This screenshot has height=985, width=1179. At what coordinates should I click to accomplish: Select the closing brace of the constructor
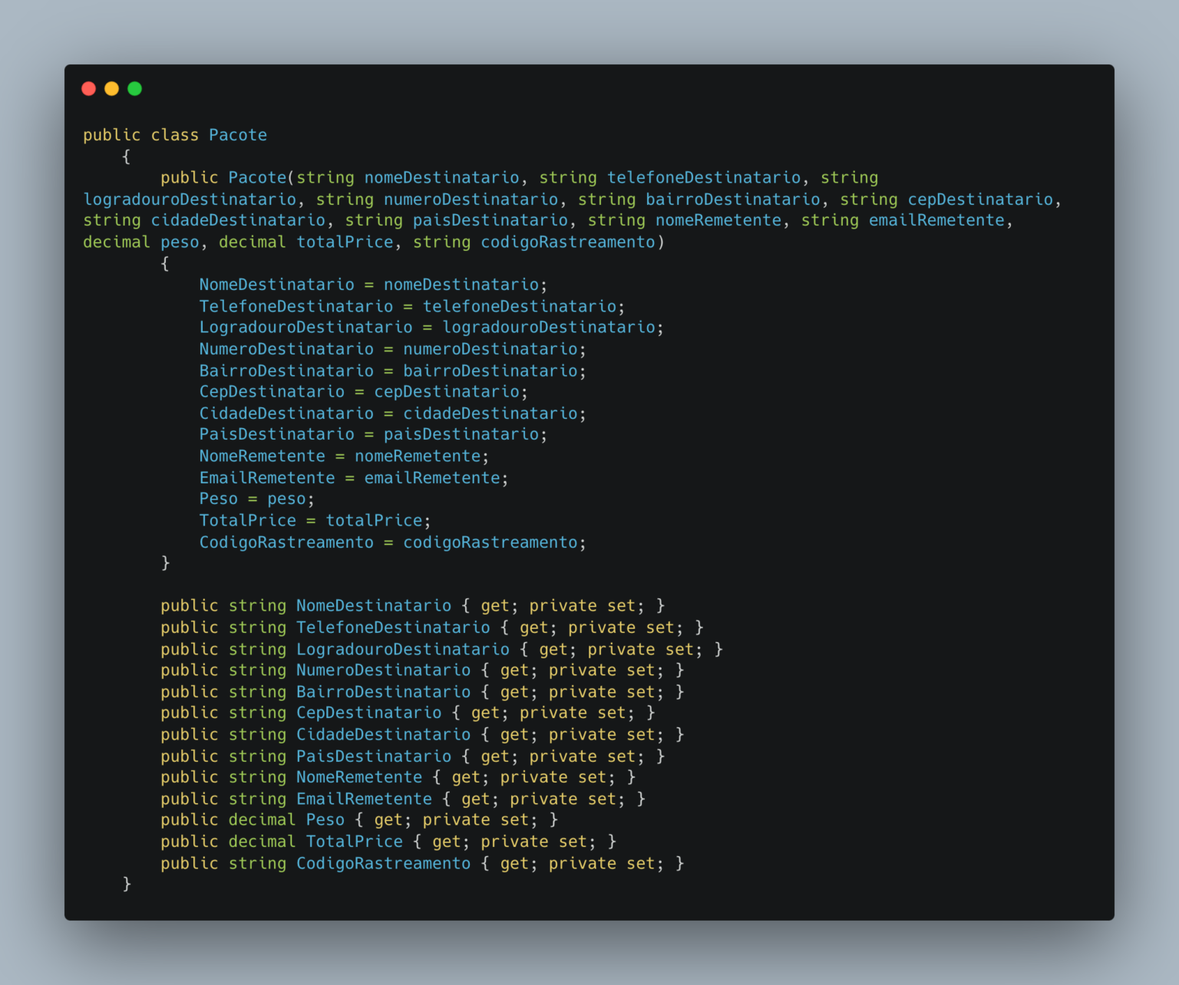165,562
